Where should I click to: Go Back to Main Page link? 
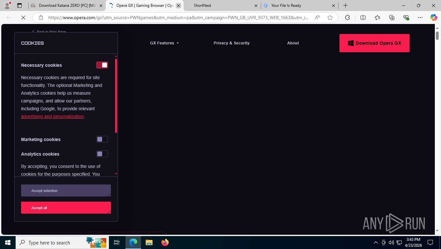click(49, 31)
